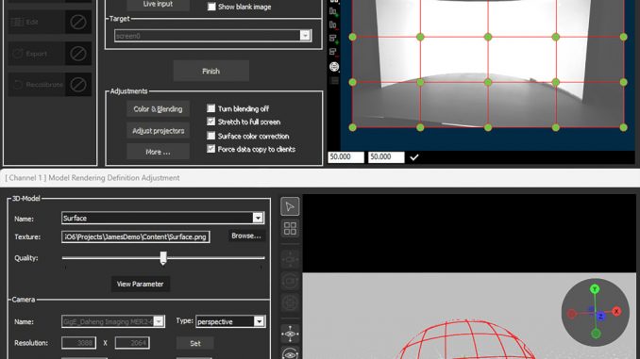Toggle Show blank image checkbox

point(211,7)
